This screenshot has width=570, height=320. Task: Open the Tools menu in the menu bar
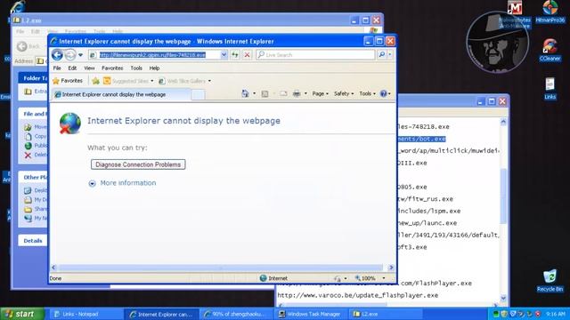pyautogui.click(x=136, y=68)
